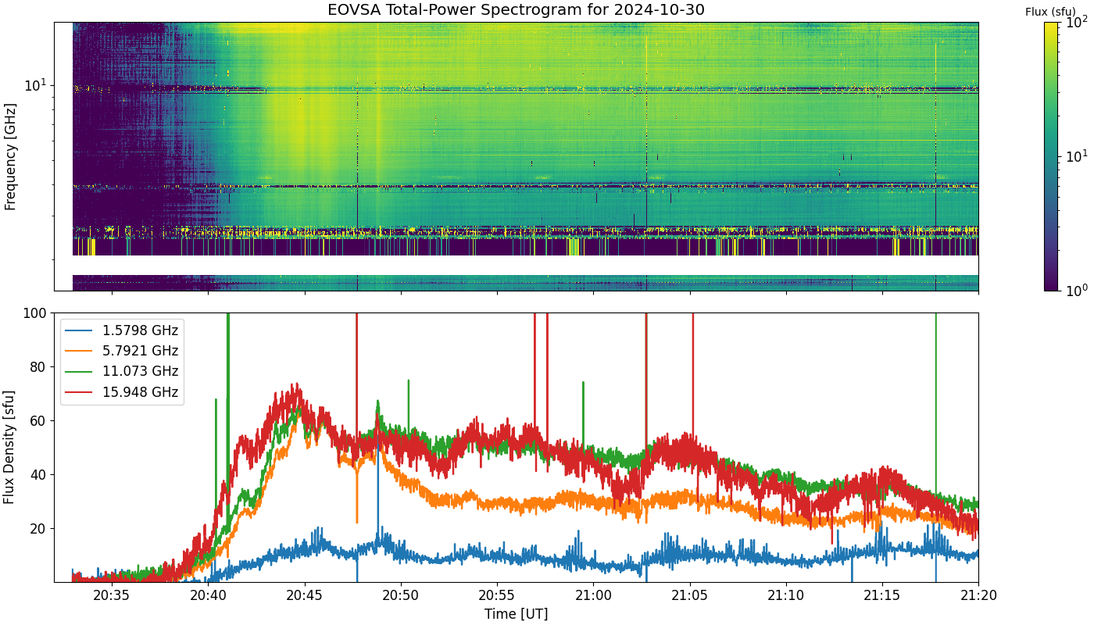
Task: Click the Time [UT] axis label
Action: tap(516, 614)
